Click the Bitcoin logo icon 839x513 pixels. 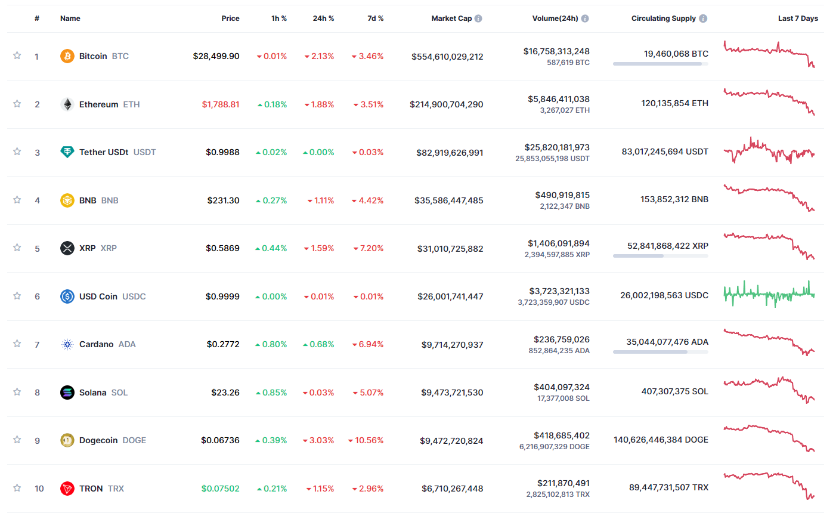click(67, 56)
